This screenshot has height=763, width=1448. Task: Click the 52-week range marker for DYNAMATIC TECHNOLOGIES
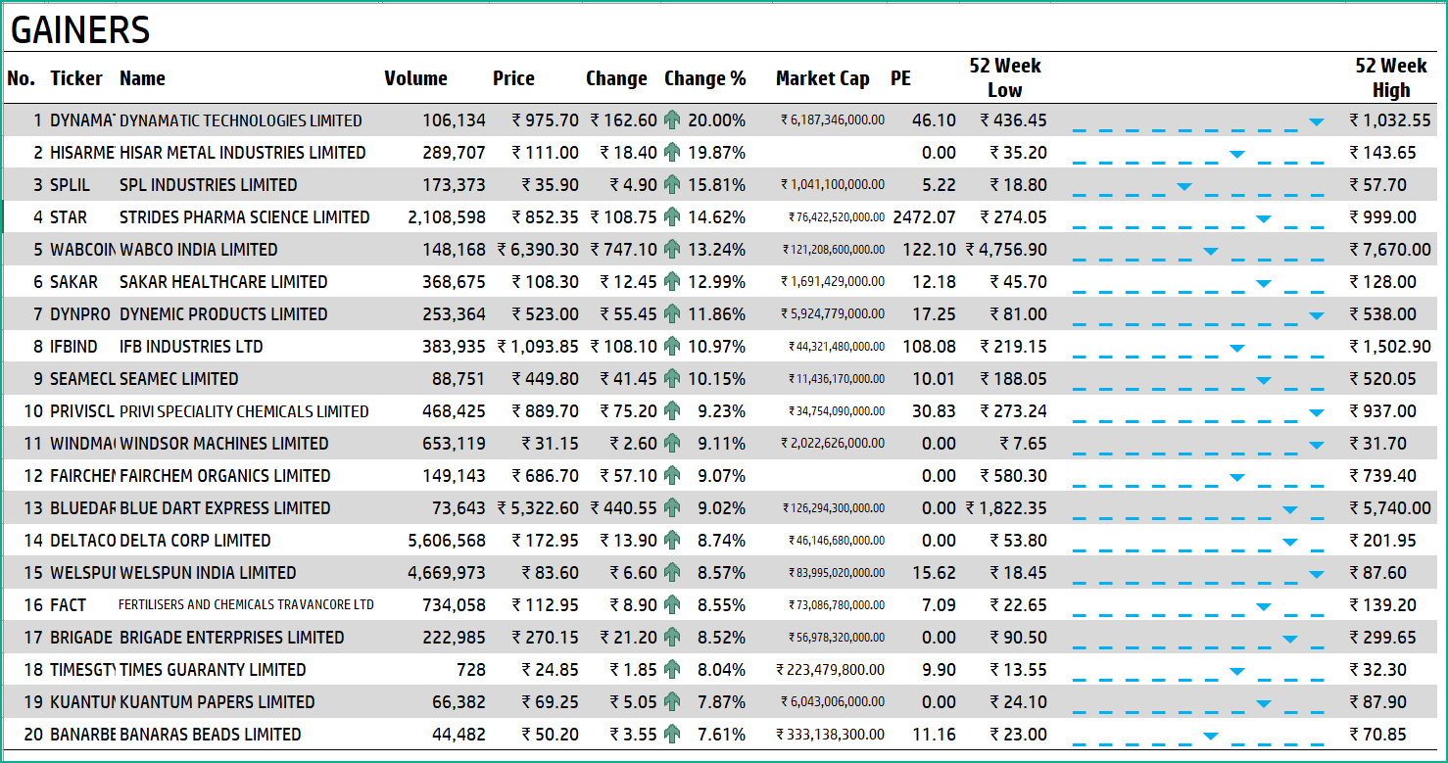click(x=1316, y=121)
